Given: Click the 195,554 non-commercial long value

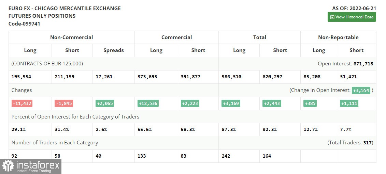Looking at the screenshot, I should pyautogui.click(x=22, y=77).
